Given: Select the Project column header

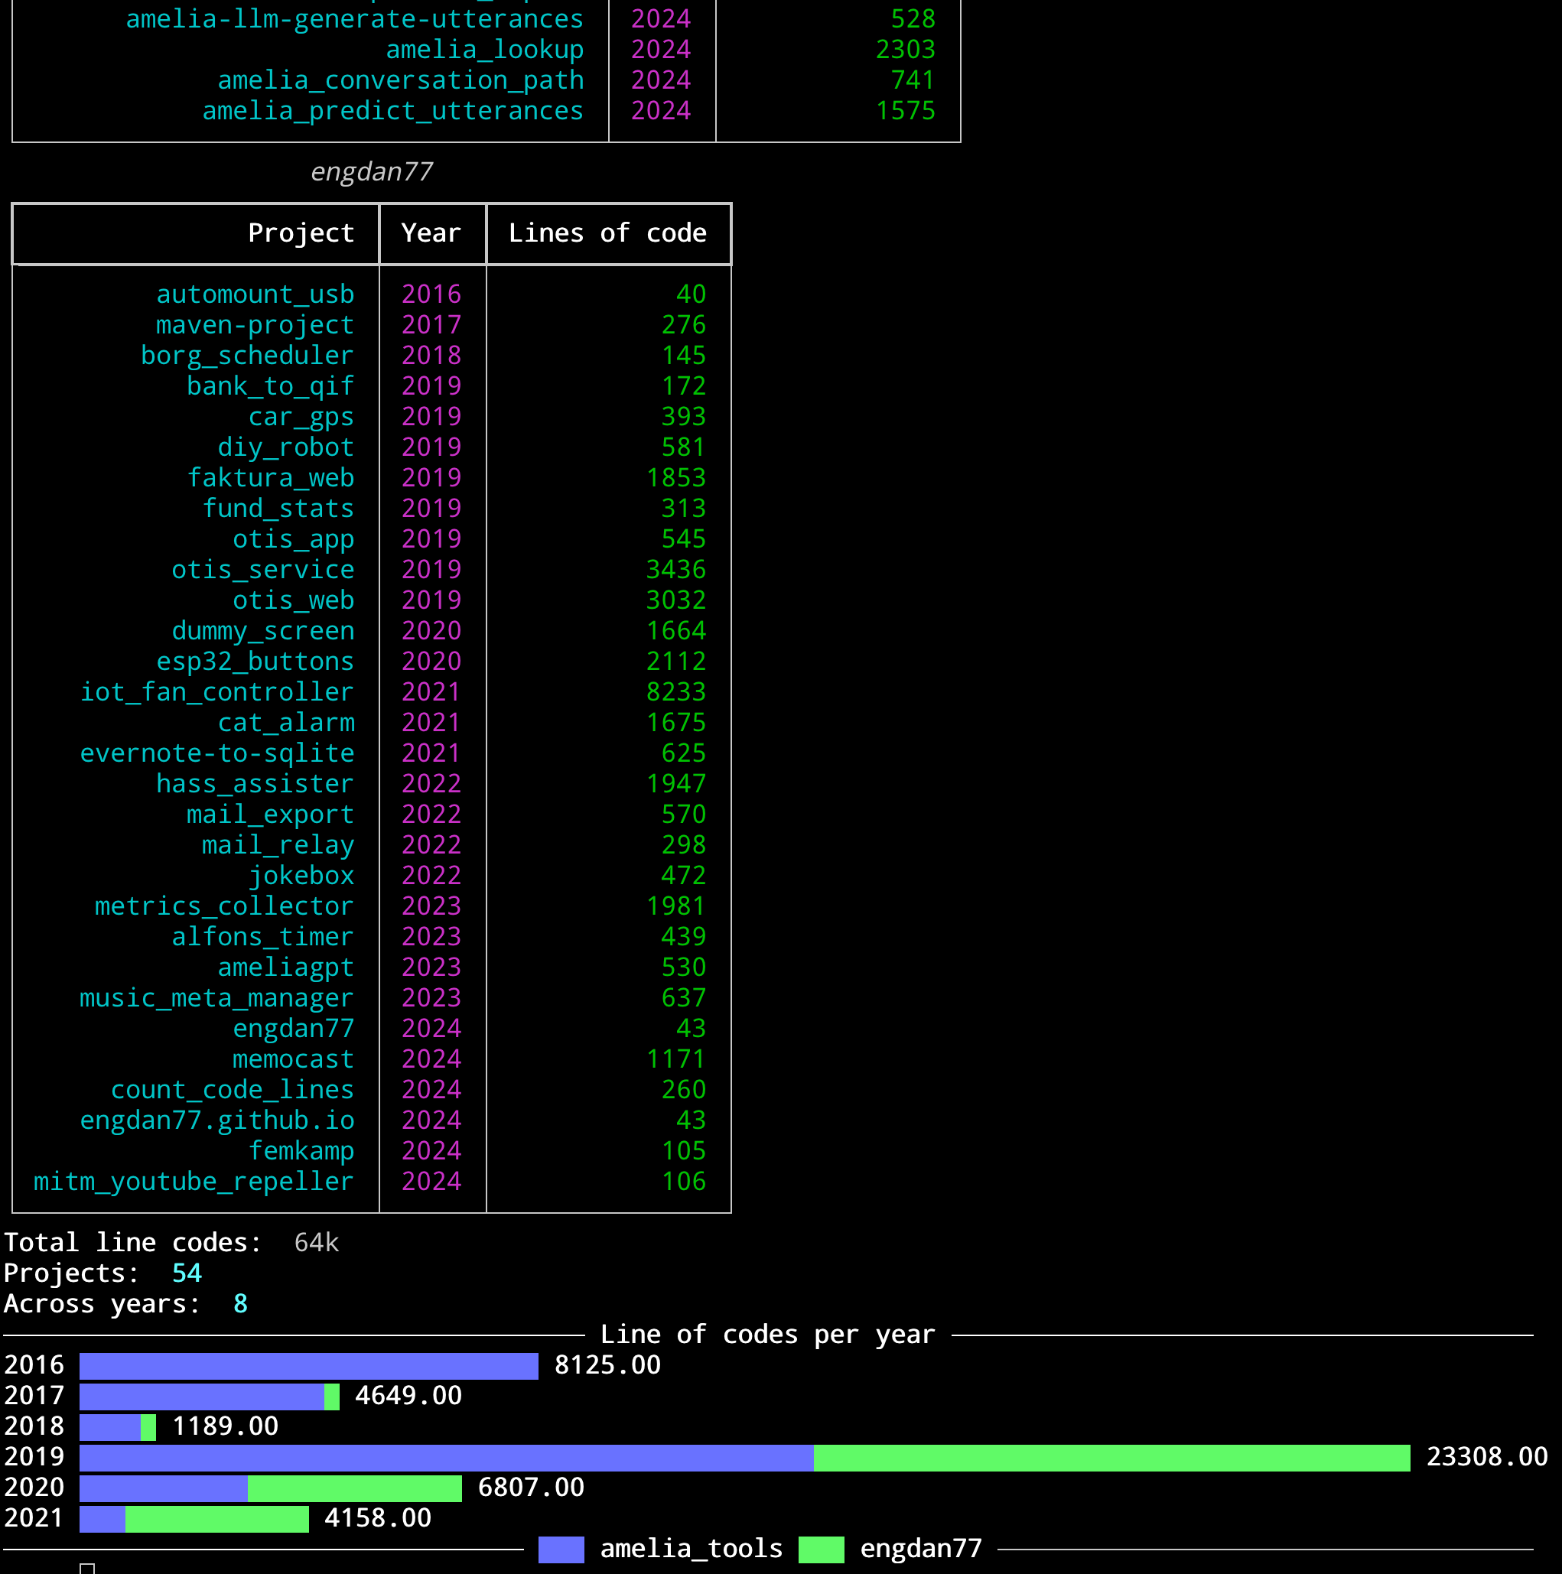Looking at the screenshot, I should [301, 233].
